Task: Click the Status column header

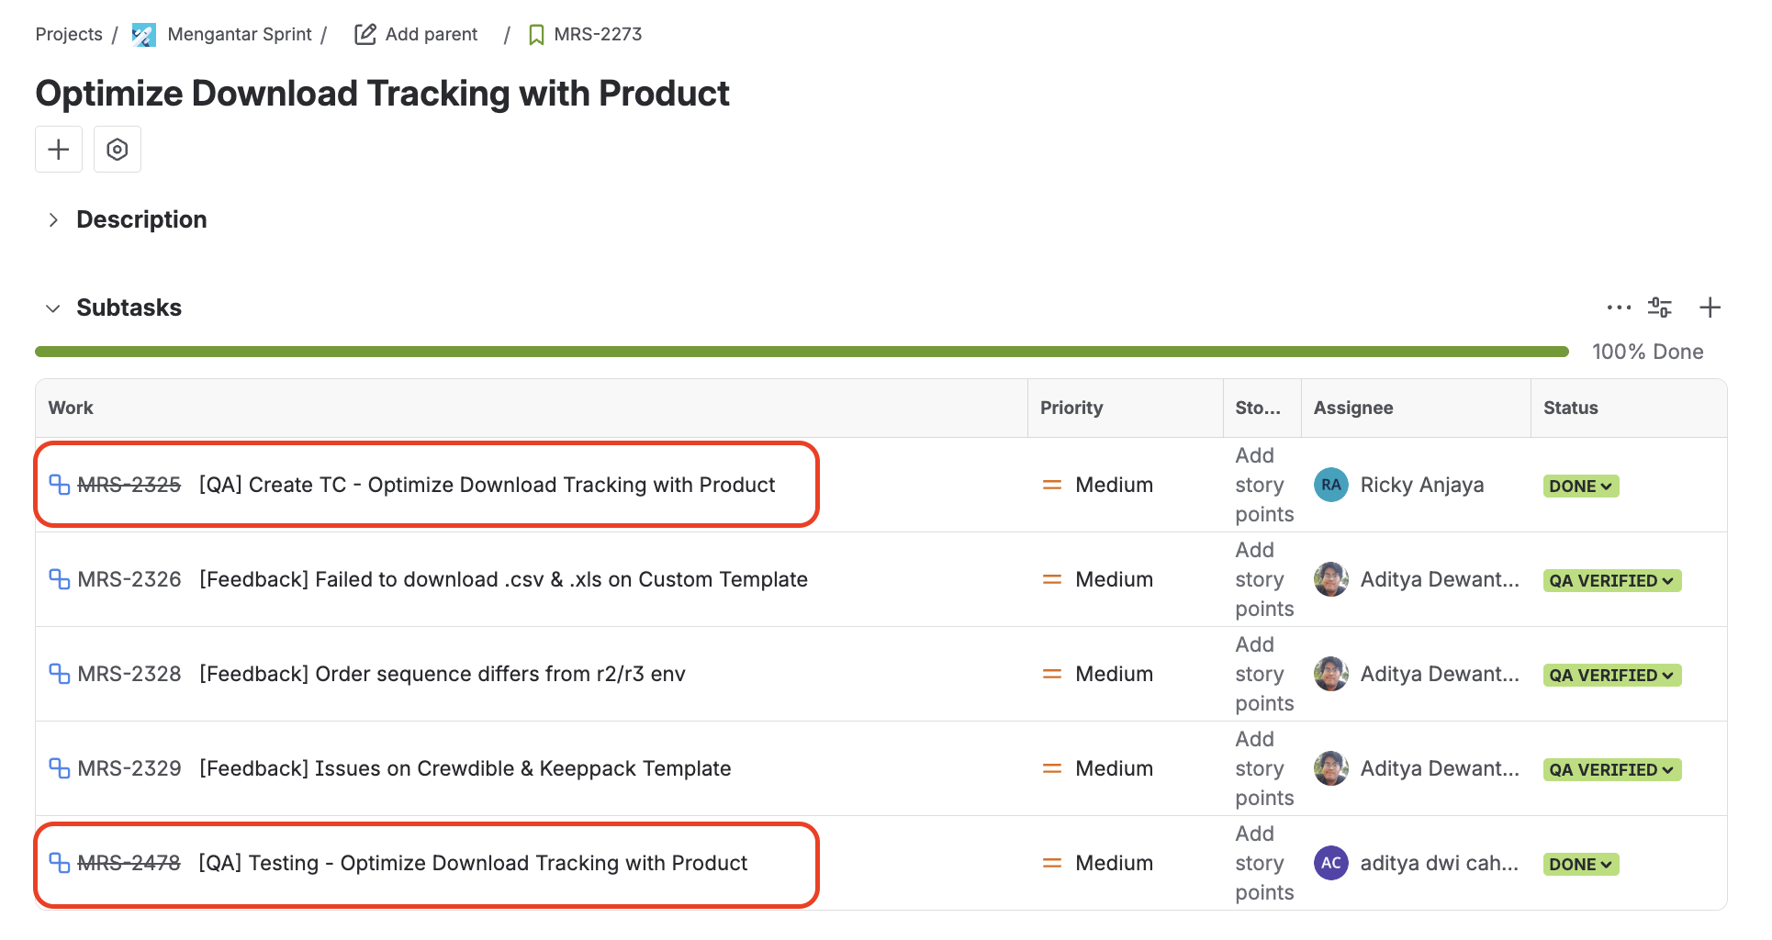Action: click(1570, 408)
